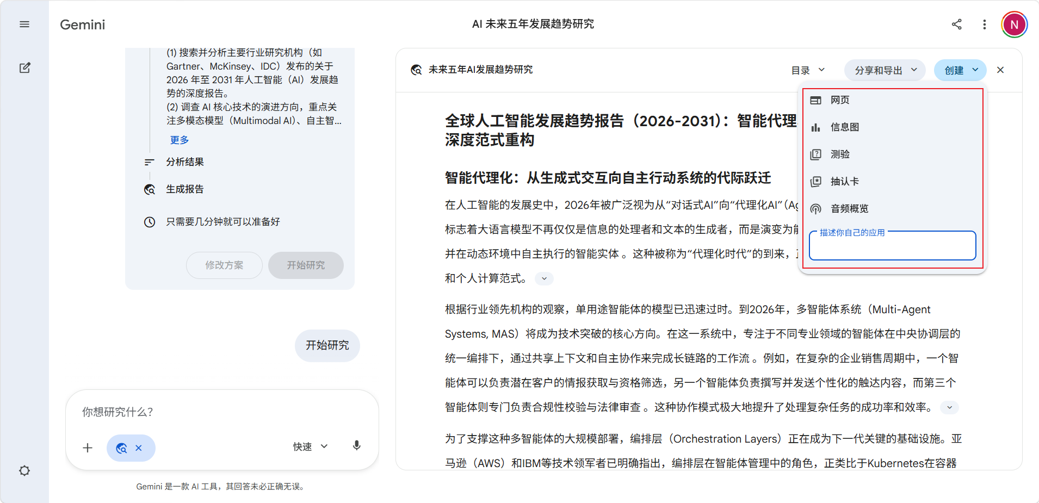Open the 分享和导出 dropdown

tap(885, 70)
